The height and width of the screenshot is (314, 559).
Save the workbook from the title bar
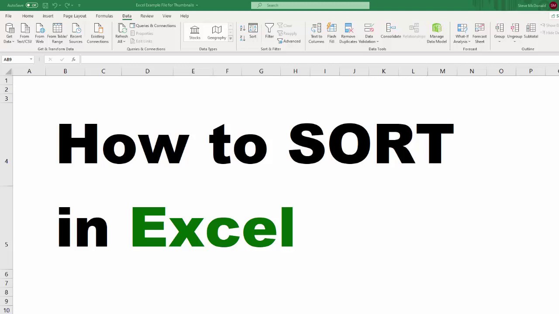pyautogui.click(x=45, y=5)
